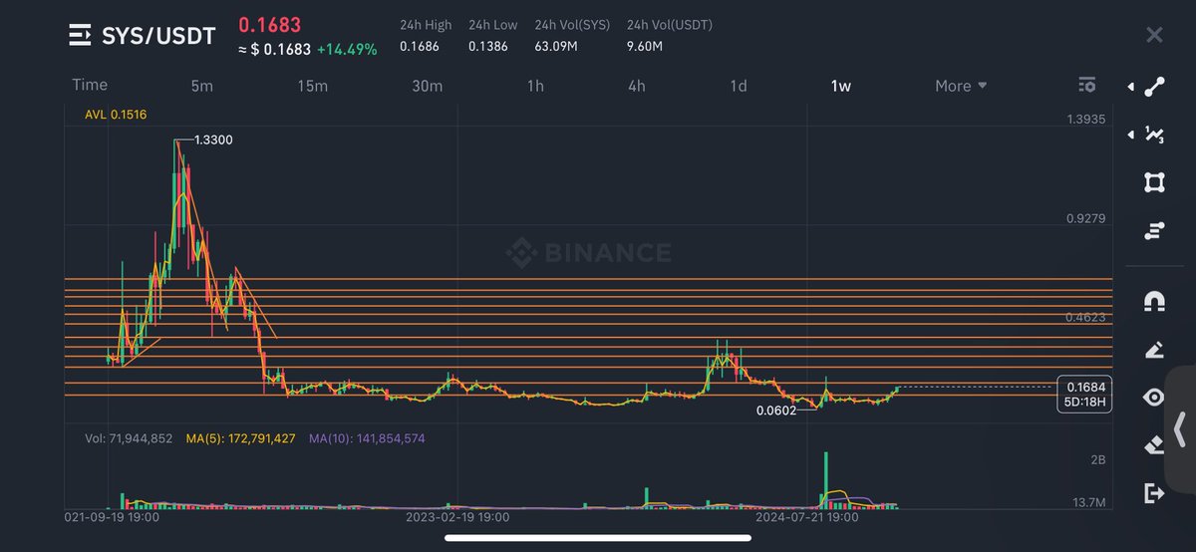Select the 1h interval
The height and width of the screenshot is (552, 1196).
[535, 86]
